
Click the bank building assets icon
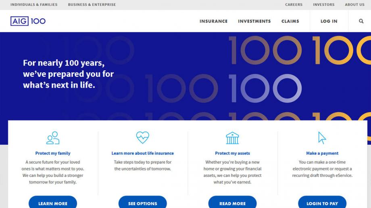pos(232,138)
